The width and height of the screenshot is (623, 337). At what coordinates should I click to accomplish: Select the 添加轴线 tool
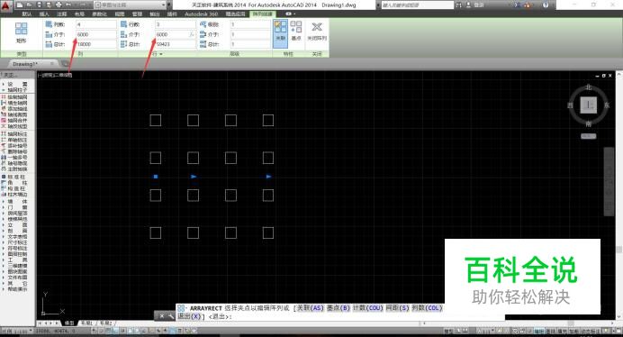click(x=14, y=109)
